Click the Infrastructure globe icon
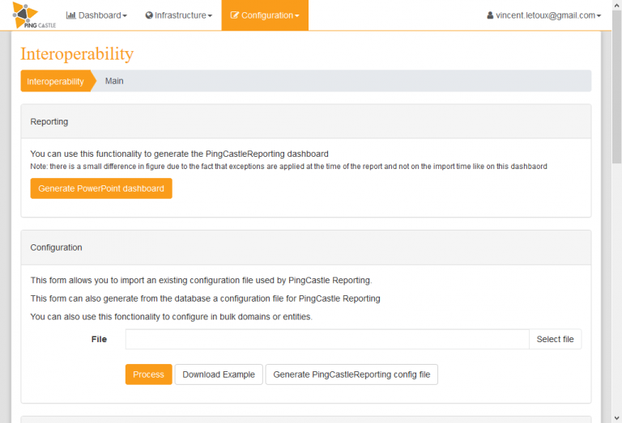622x423 pixels. pyautogui.click(x=149, y=15)
